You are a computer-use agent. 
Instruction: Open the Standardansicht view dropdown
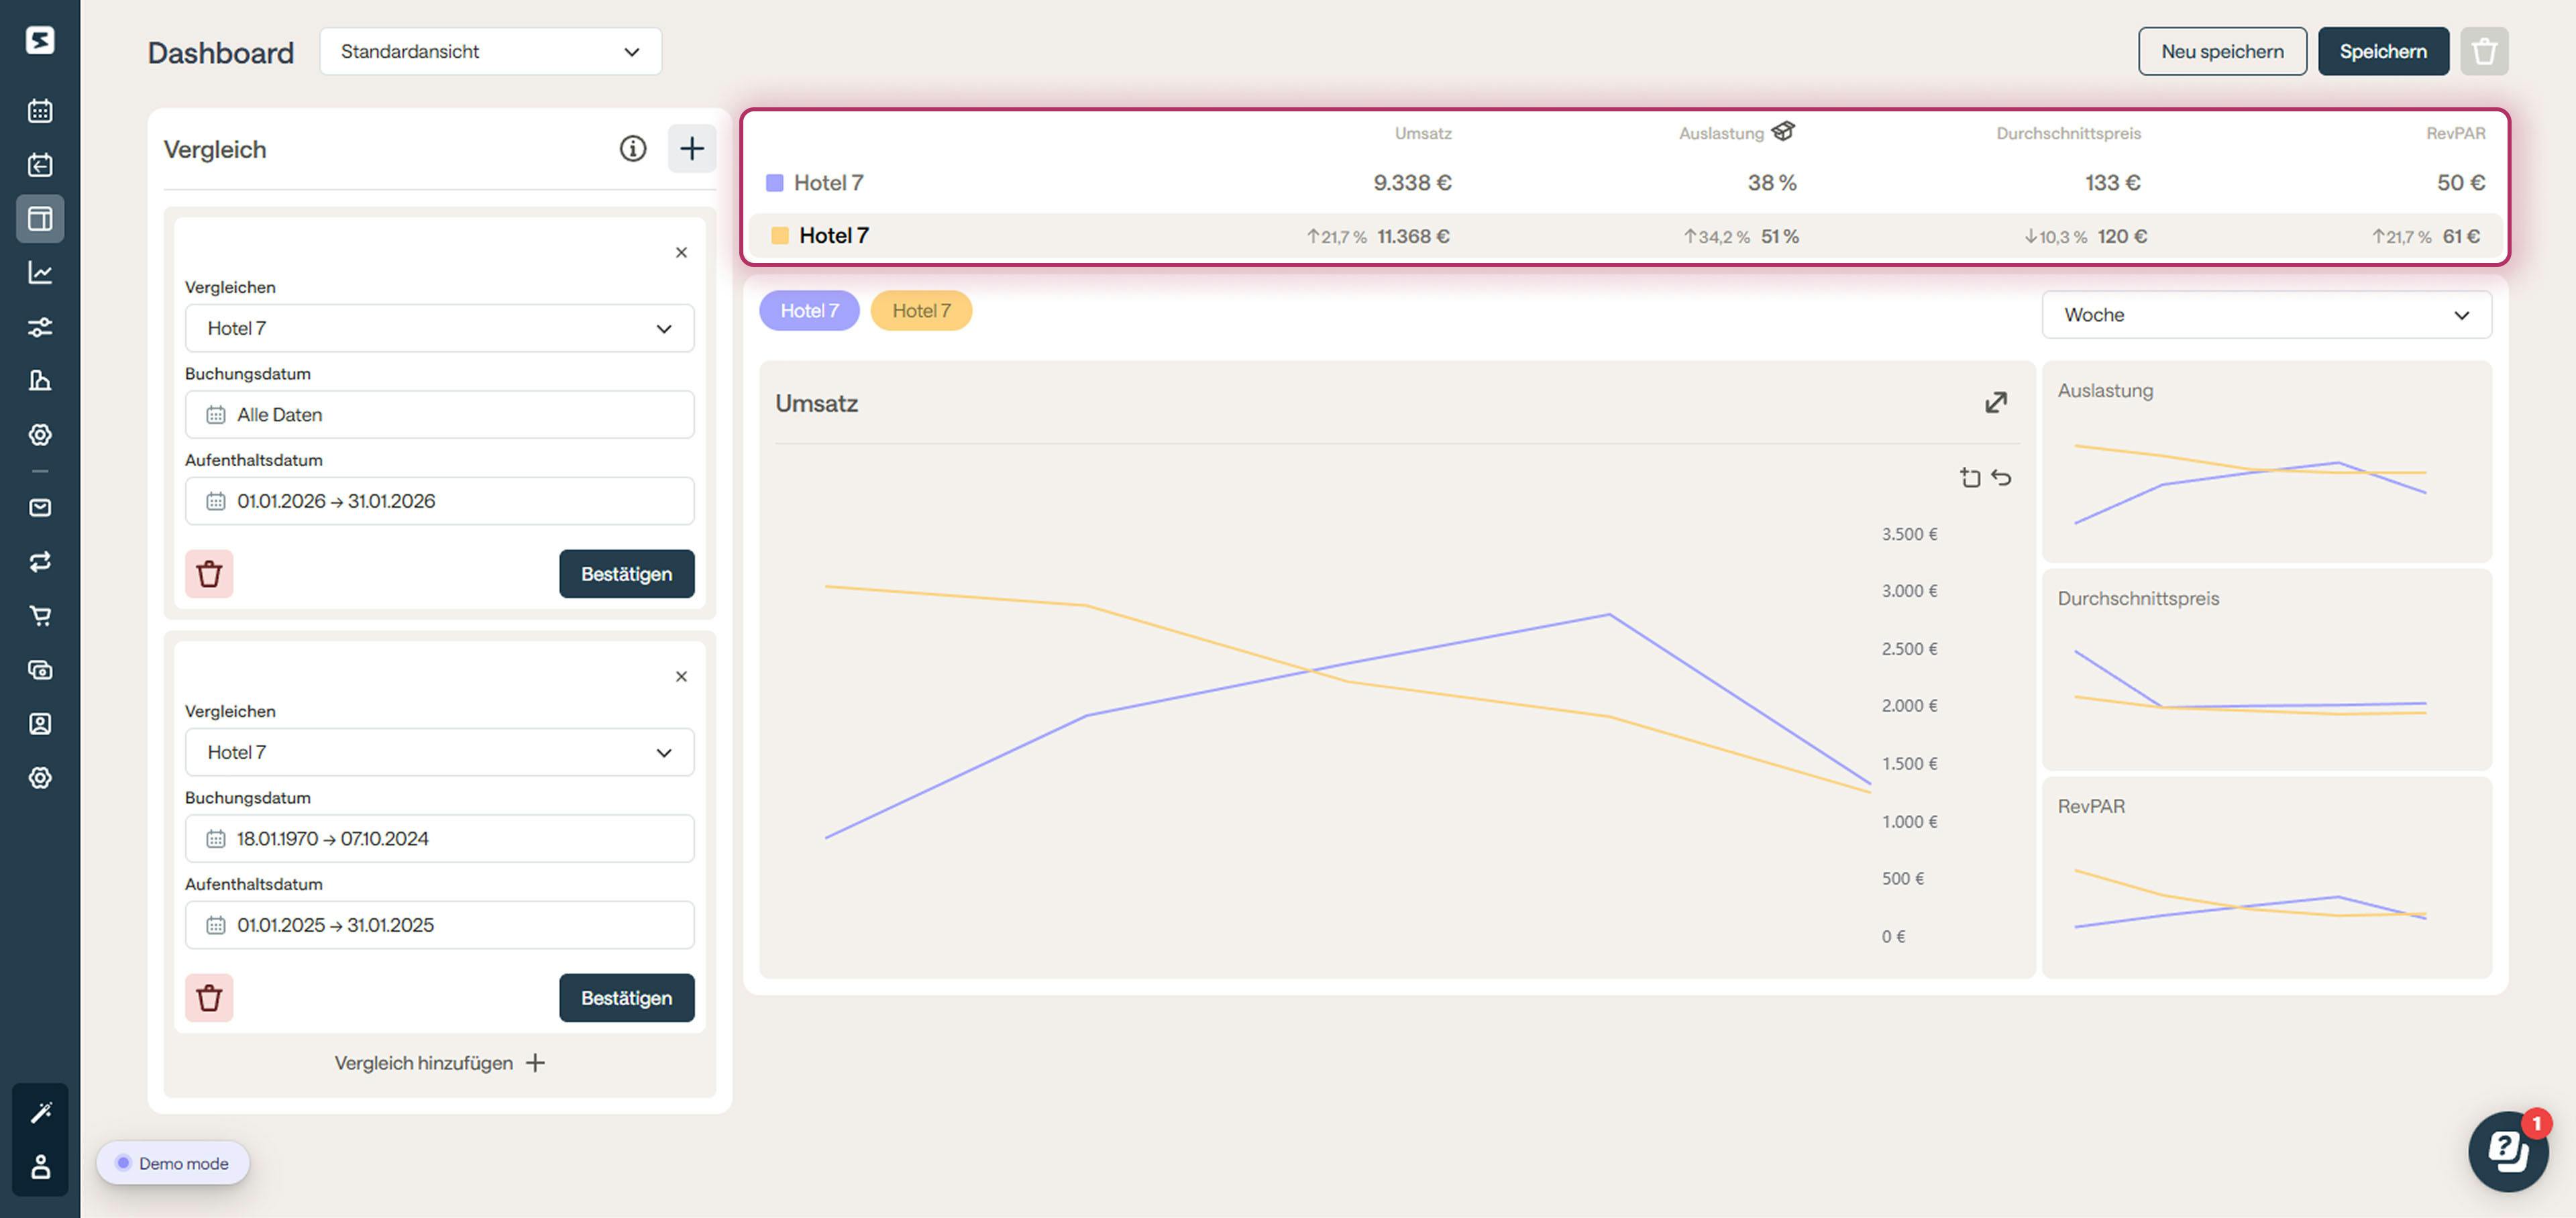[490, 51]
